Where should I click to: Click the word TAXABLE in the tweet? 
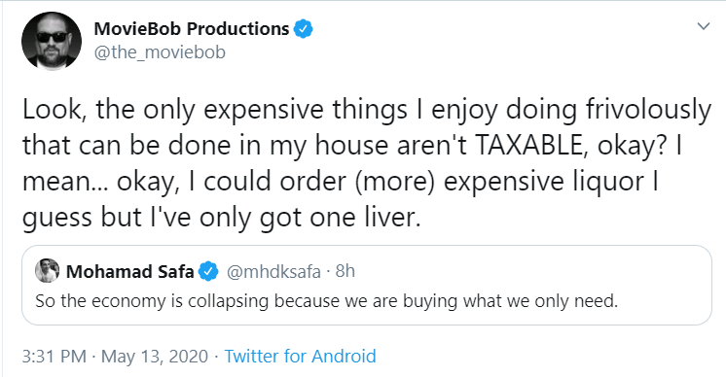coord(528,145)
